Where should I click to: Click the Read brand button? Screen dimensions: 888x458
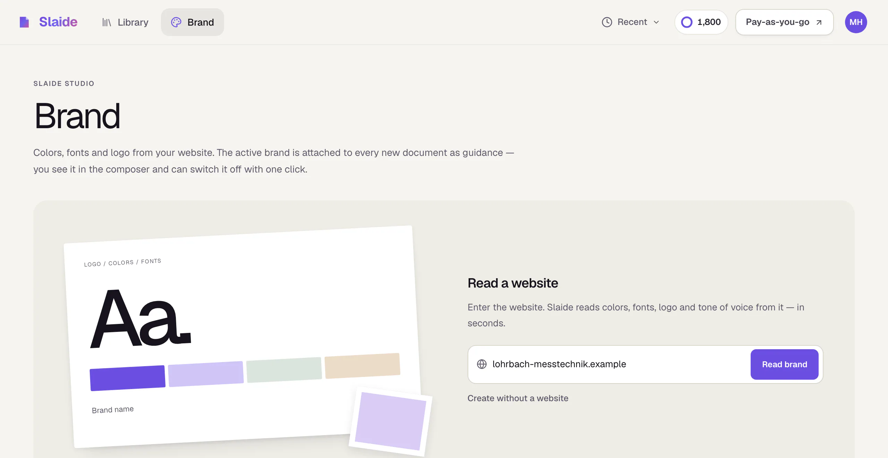click(x=785, y=364)
